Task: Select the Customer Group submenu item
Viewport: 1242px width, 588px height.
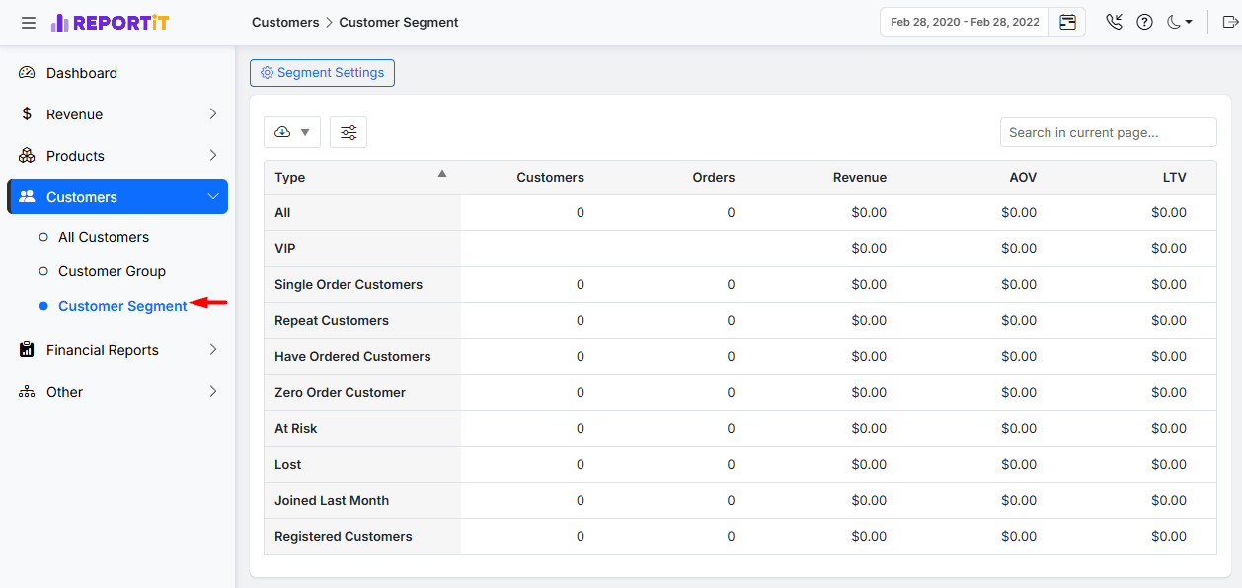Action: pos(112,271)
